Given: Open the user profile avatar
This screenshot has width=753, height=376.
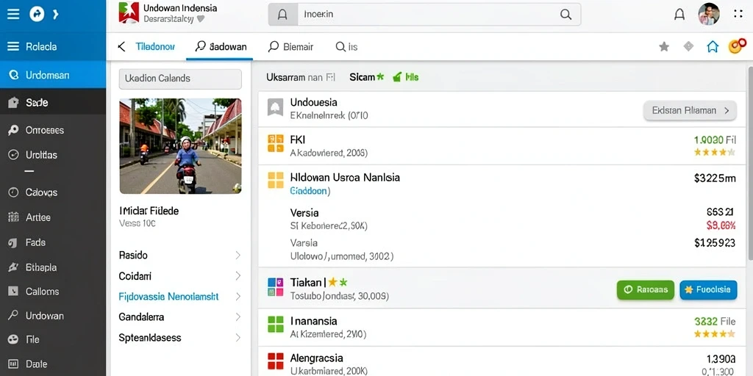Looking at the screenshot, I should point(709,14).
